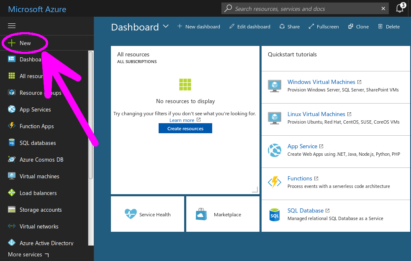The image size is (411, 261).
Task: Click the green plus New icon
Action: (x=12, y=43)
